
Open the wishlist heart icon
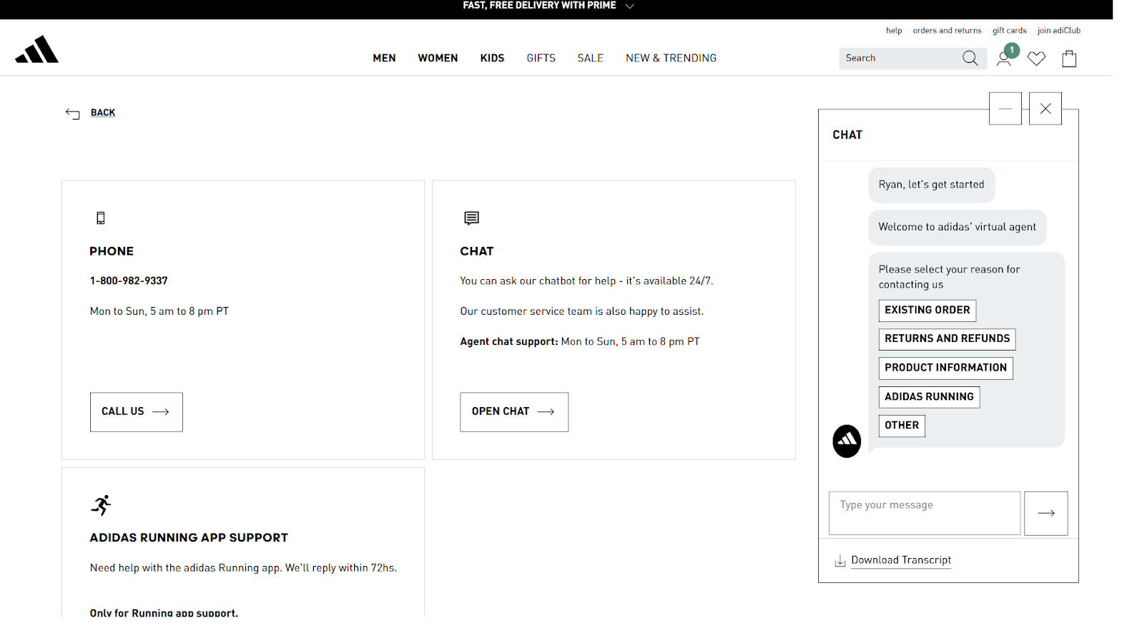click(x=1036, y=59)
